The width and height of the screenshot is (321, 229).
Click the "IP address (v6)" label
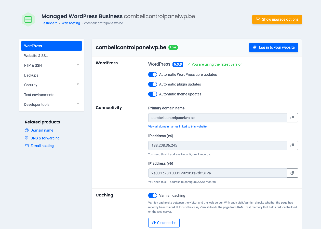pyautogui.click(x=161, y=163)
